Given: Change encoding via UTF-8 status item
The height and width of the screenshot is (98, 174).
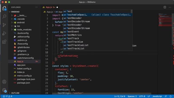Looking at the screenshot, I should (142, 96).
